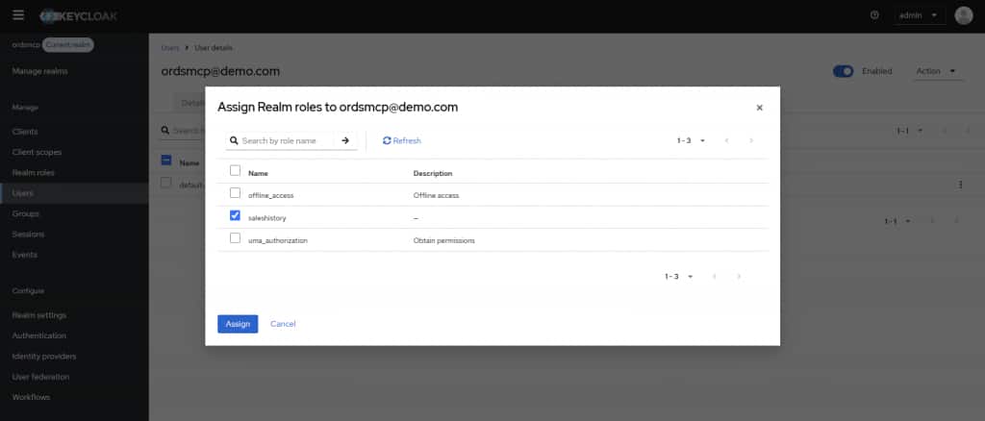Open the top 1-3 pagination dropdown
Image resolution: width=985 pixels, height=421 pixels.
click(x=691, y=140)
